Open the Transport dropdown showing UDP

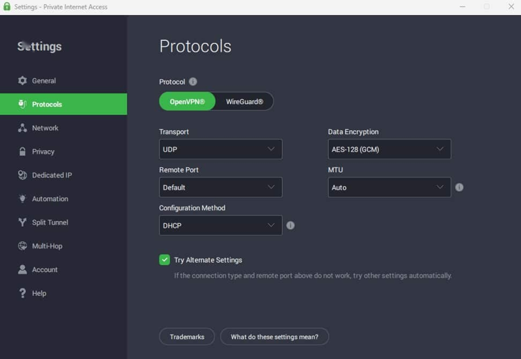[220, 149]
